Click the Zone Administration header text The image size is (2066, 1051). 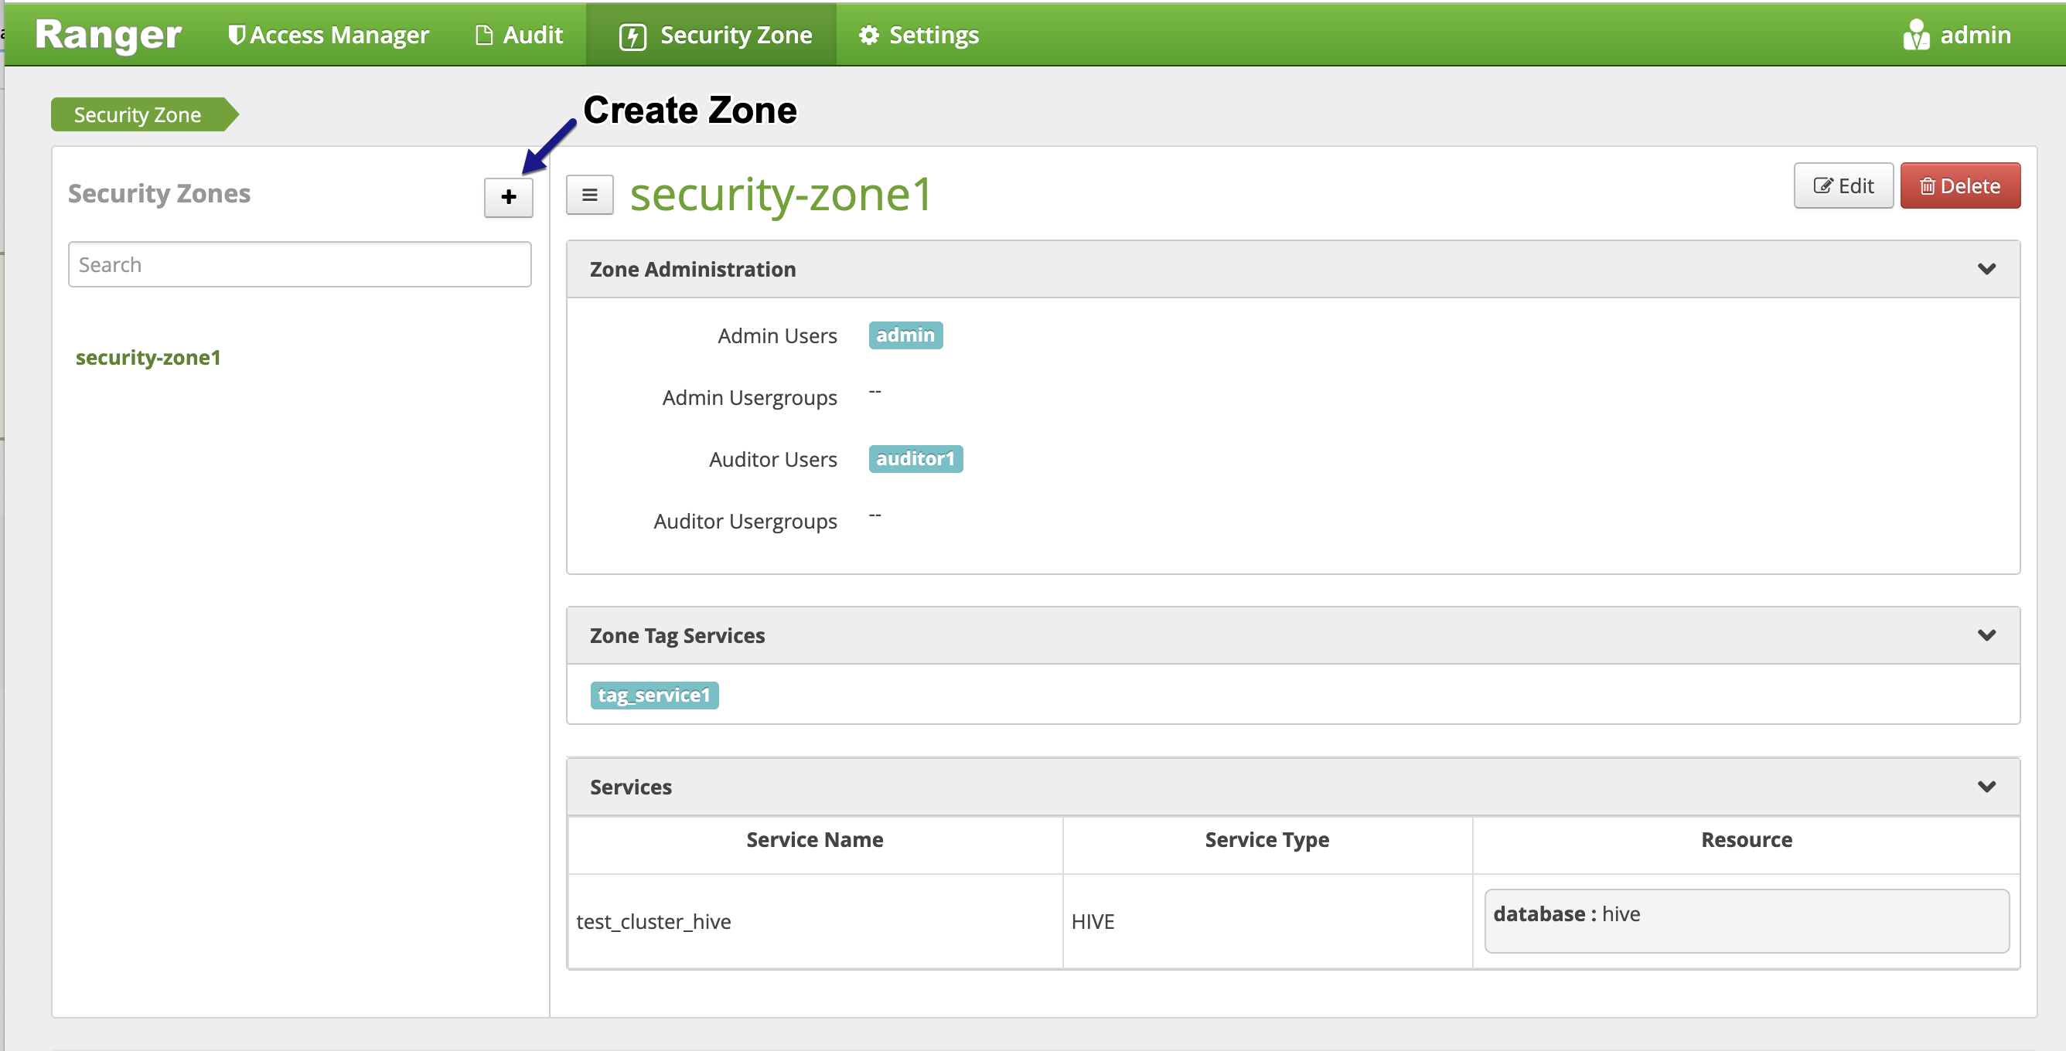693,270
